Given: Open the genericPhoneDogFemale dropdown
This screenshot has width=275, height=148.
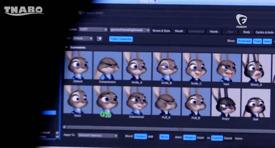Looking at the screenshot, I should click(130, 30).
